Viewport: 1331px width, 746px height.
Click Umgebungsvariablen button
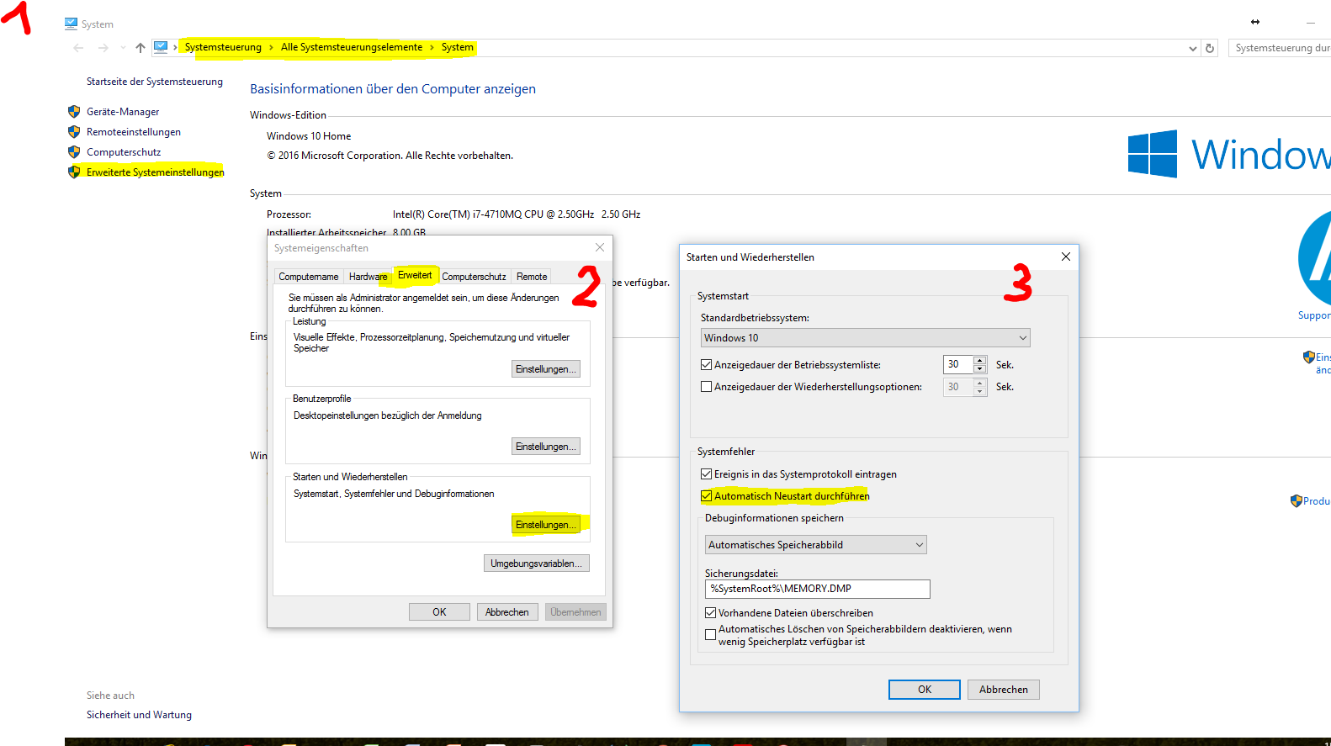(x=537, y=563)
